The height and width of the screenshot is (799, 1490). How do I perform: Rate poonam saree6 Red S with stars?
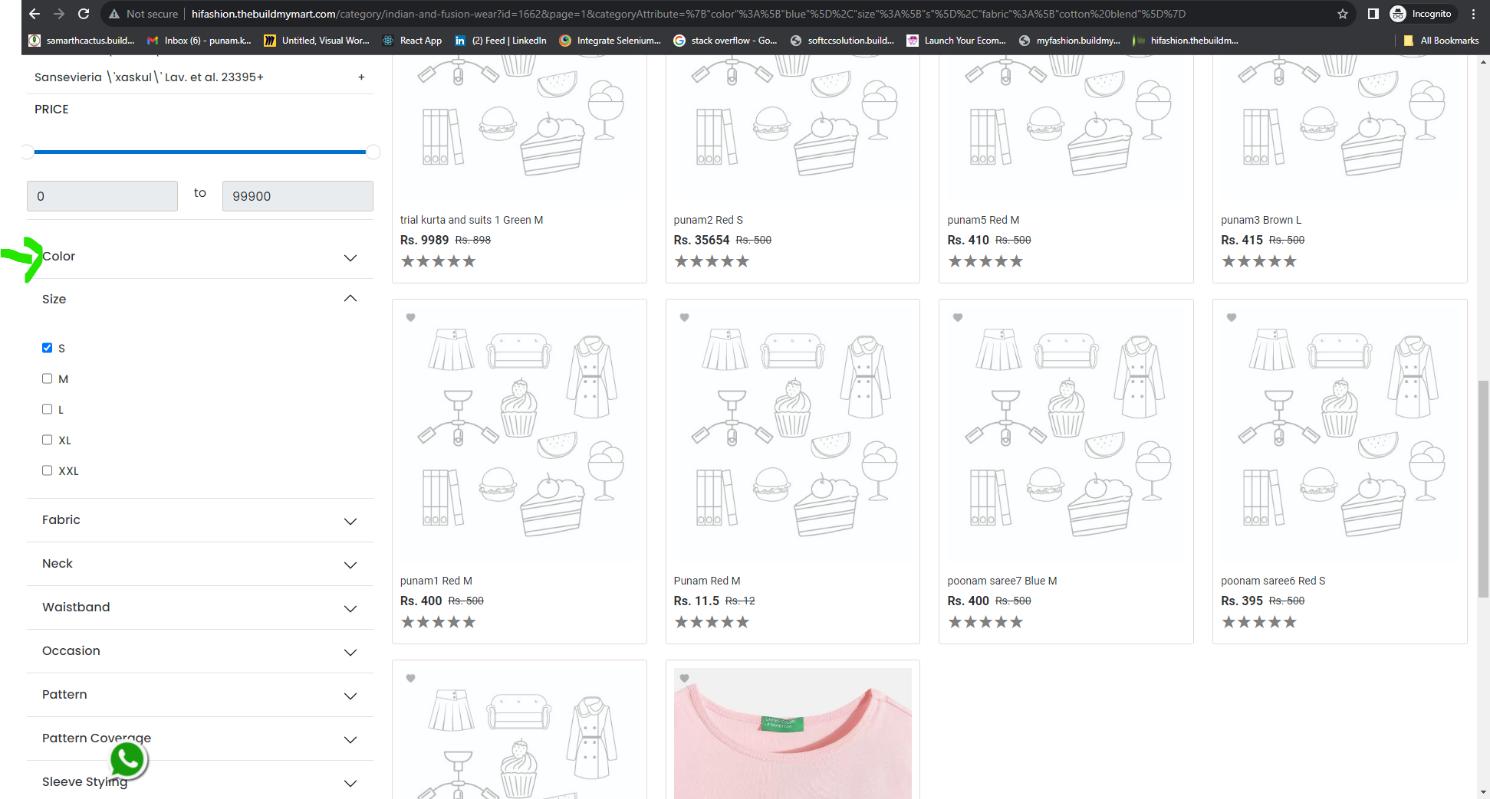coord(1260,622)
